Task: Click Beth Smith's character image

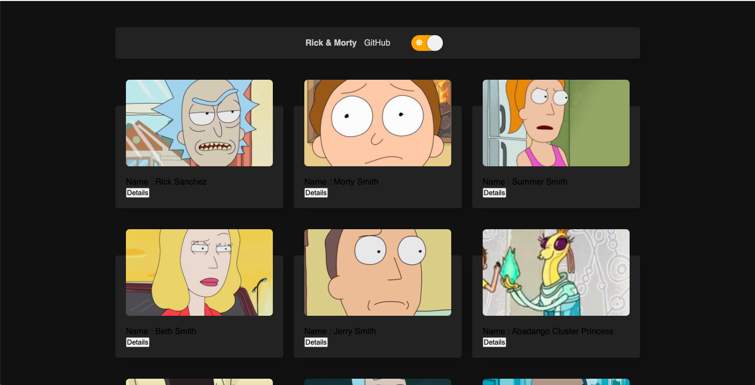Action: point(199,272)
